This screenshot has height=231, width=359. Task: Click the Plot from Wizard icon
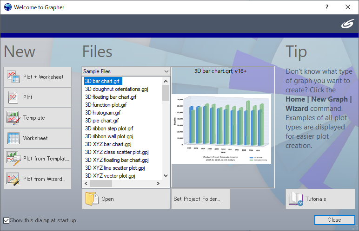coord(13,179)
